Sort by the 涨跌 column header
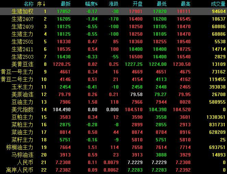Image resolution: width=227 pixels, height=174 pixels. pos(113,4)
